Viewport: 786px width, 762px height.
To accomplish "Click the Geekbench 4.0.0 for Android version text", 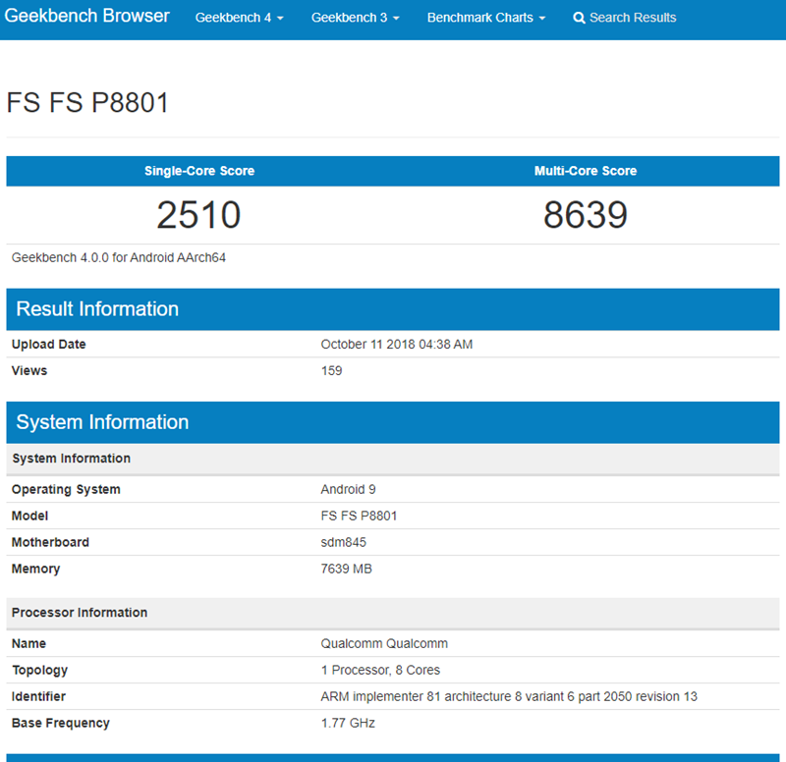I will point(120,257).
